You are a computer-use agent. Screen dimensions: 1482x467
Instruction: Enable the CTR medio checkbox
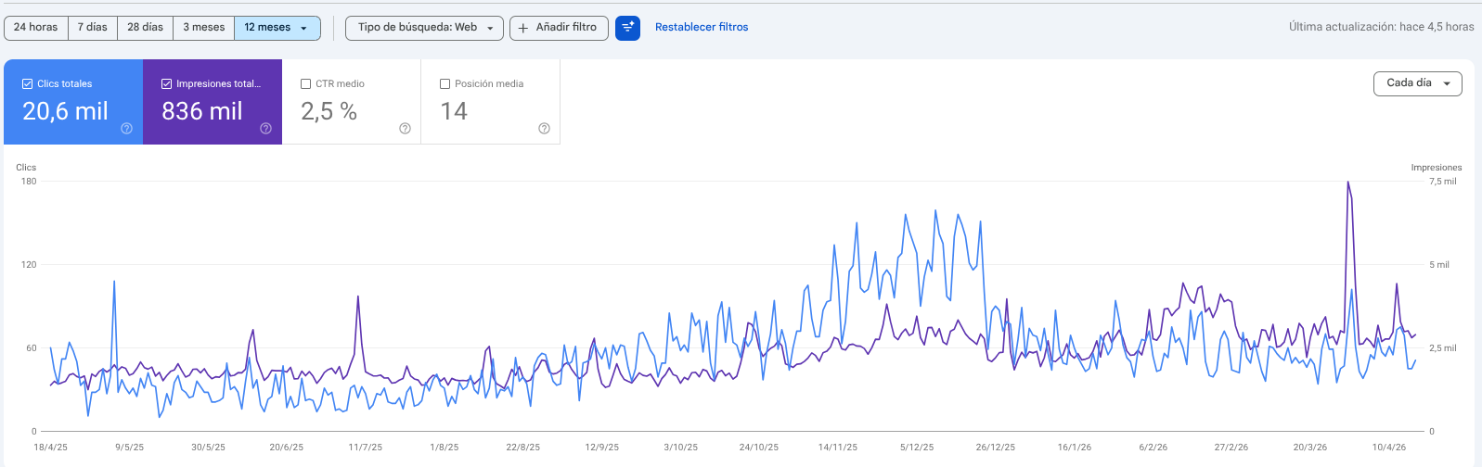305,83
